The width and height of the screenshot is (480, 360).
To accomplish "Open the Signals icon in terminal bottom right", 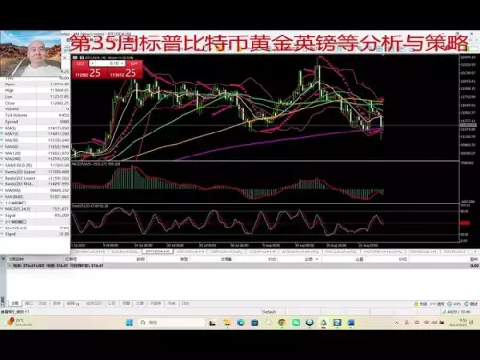I will pos(437,304).
